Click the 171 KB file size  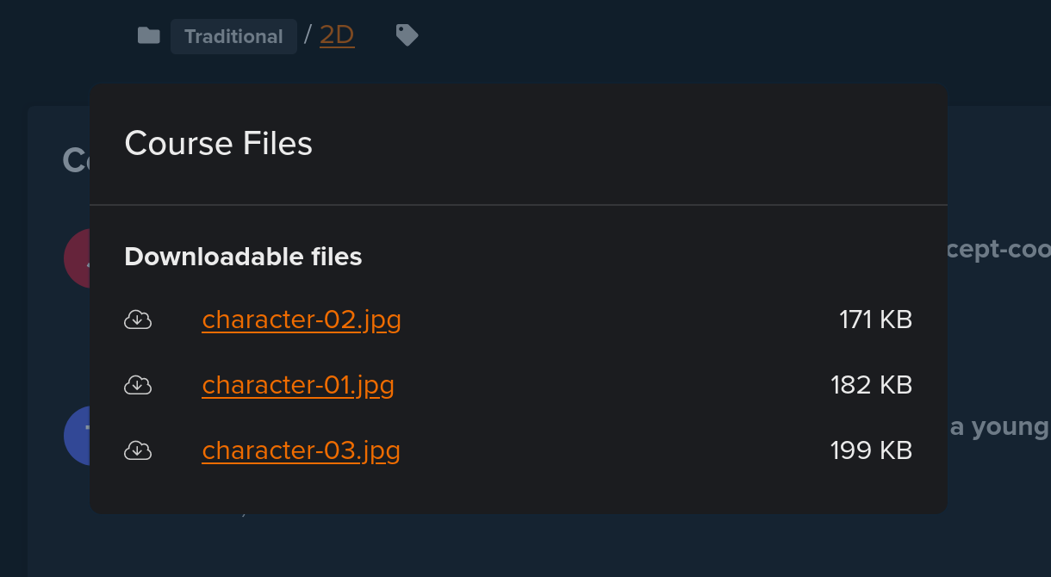875,320
